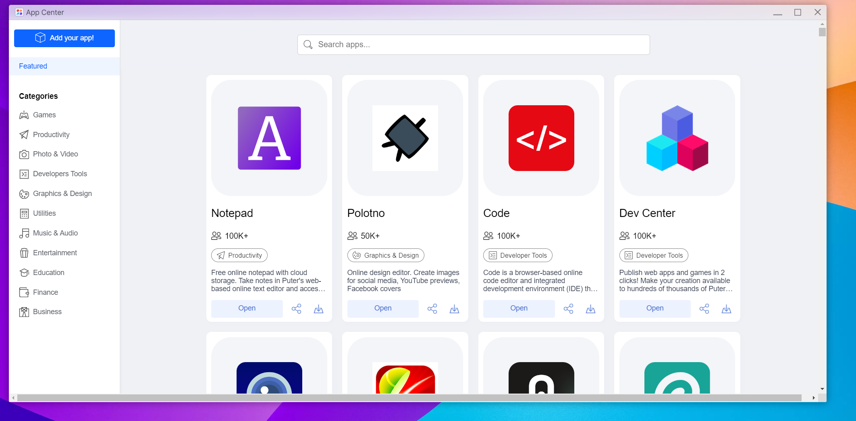Click the share icon for Notepad
The width and height of the screenshot is (856, 421).
296,309
